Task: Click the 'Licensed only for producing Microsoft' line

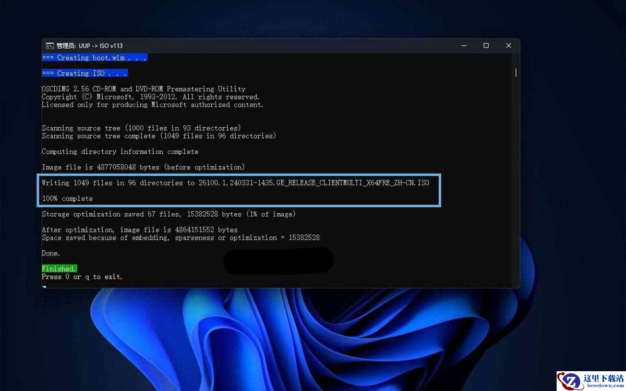Action: 152,105
